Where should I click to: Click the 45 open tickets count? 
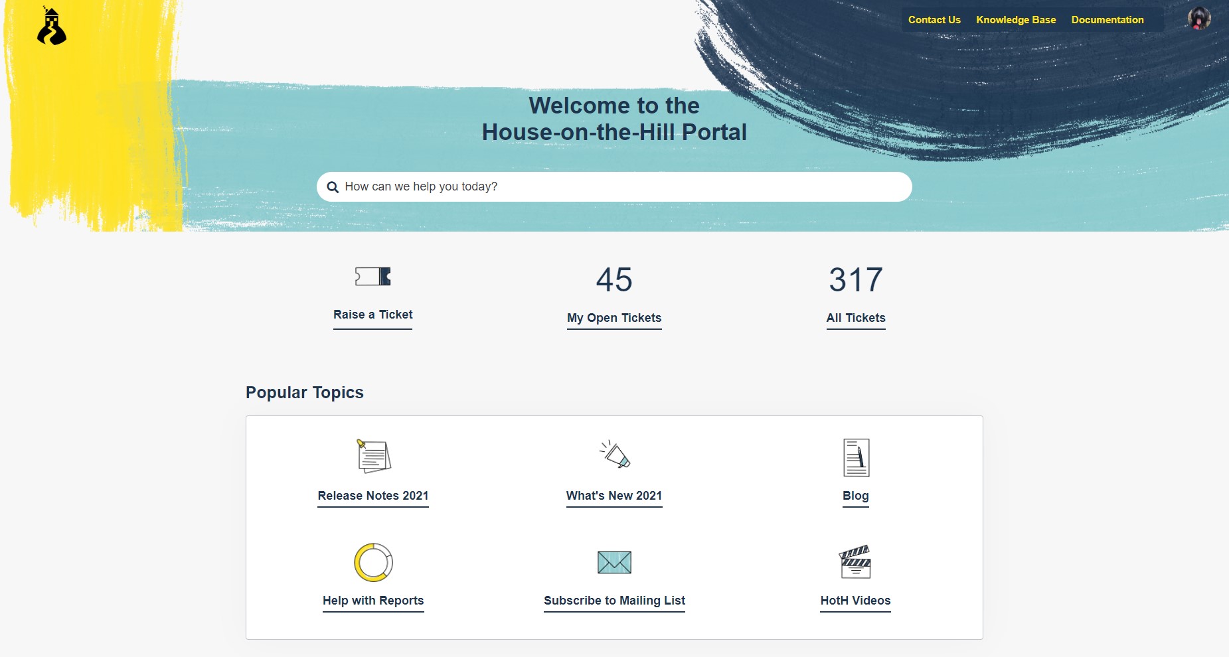(614, 279)
